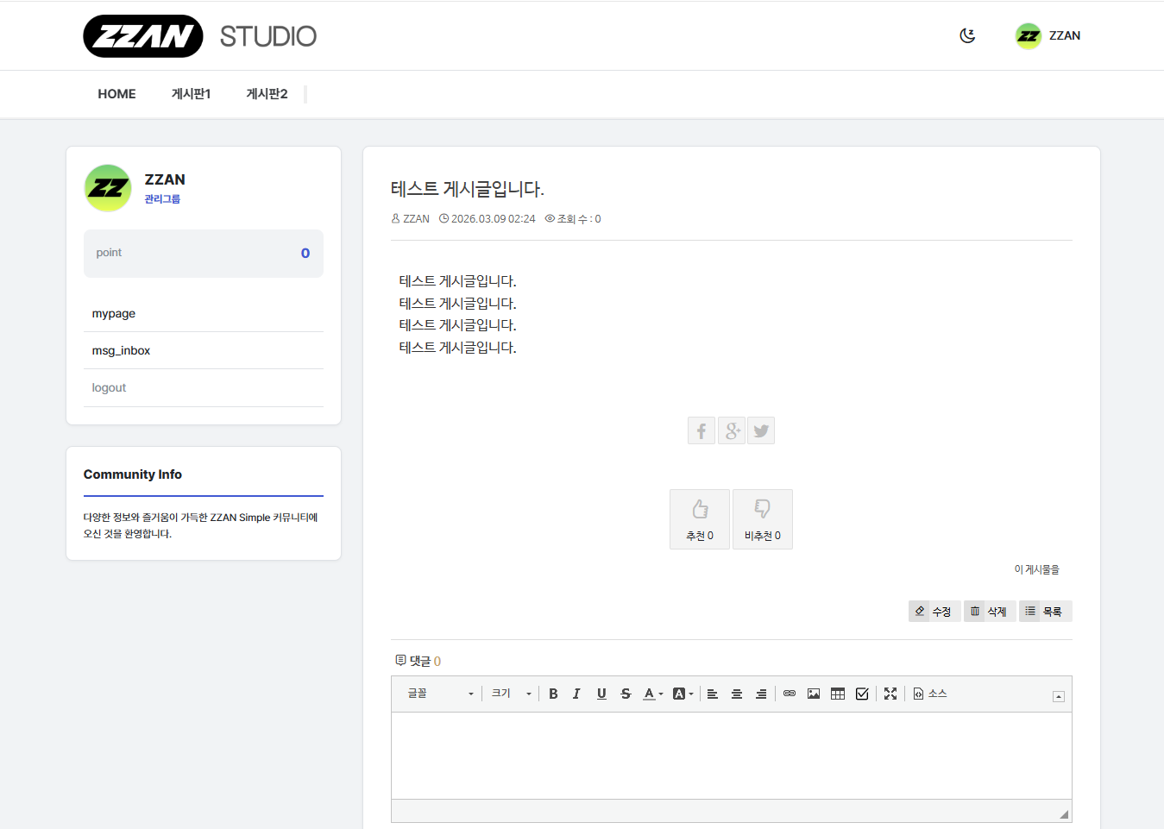
Task: Toggle italic formatting in the editor
Action: [576, 694]
